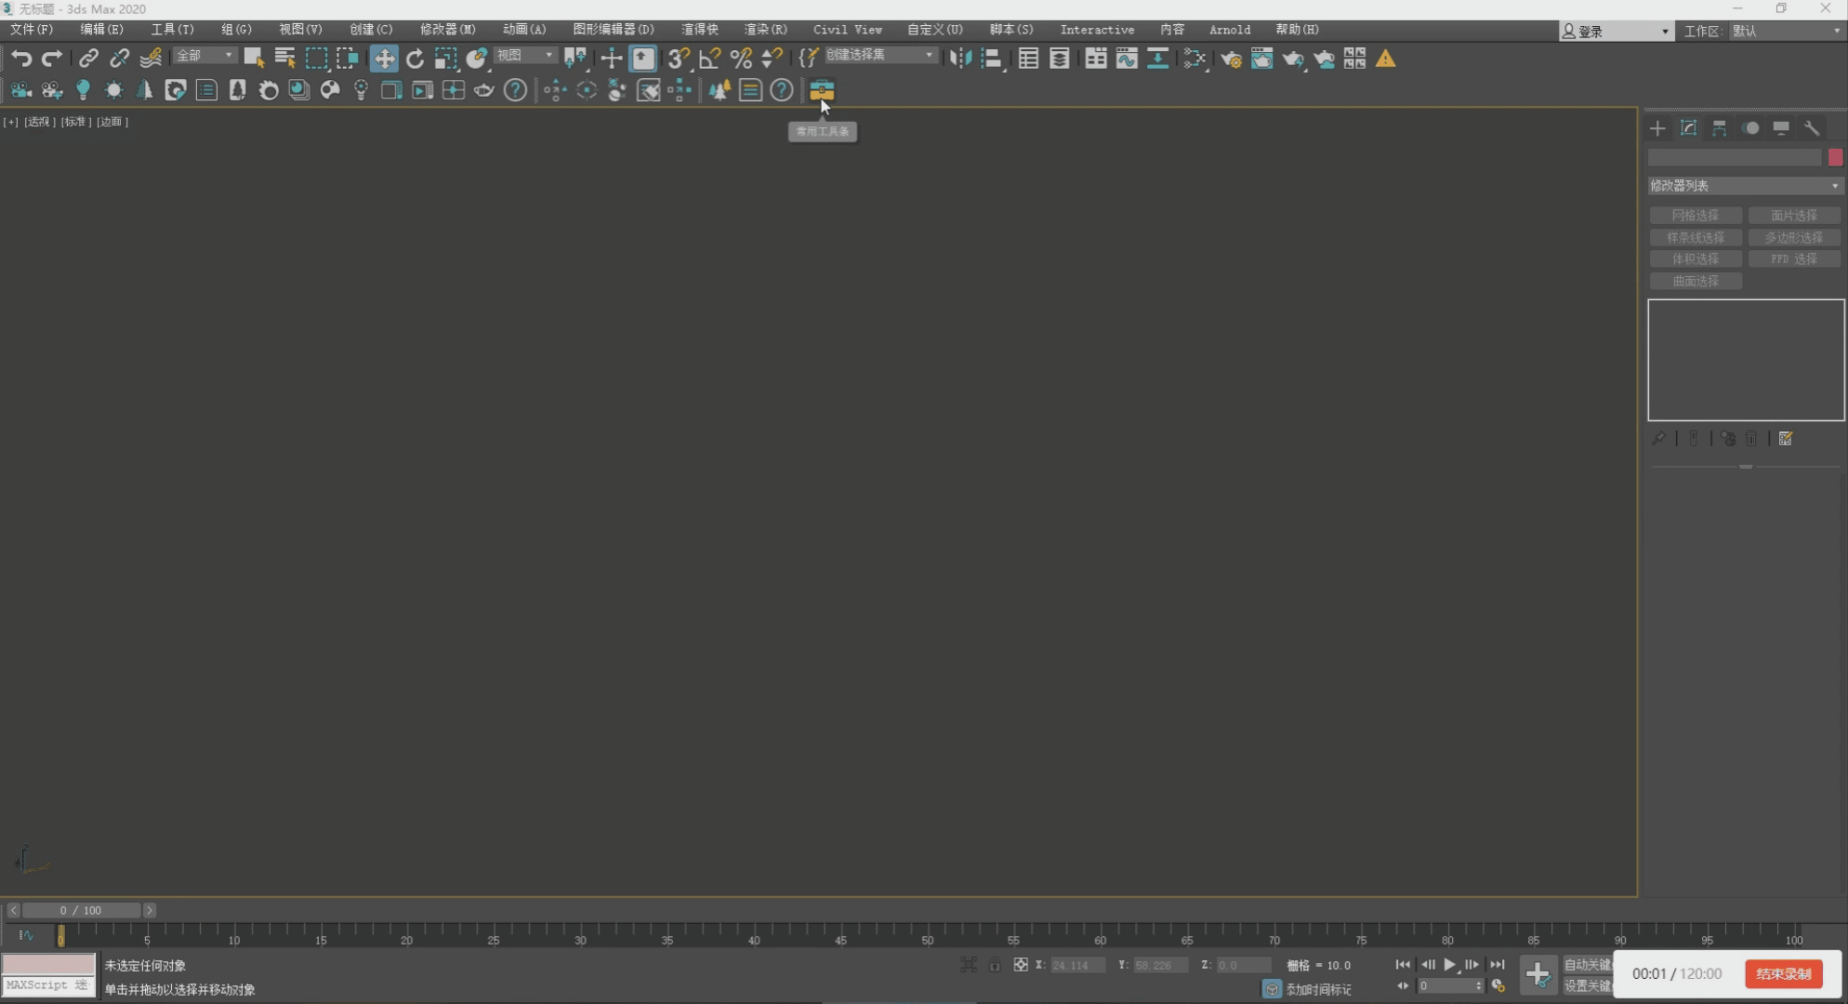Open Select by Name list icon
The image size is (1848, 1004).
(x=285, y=59)
